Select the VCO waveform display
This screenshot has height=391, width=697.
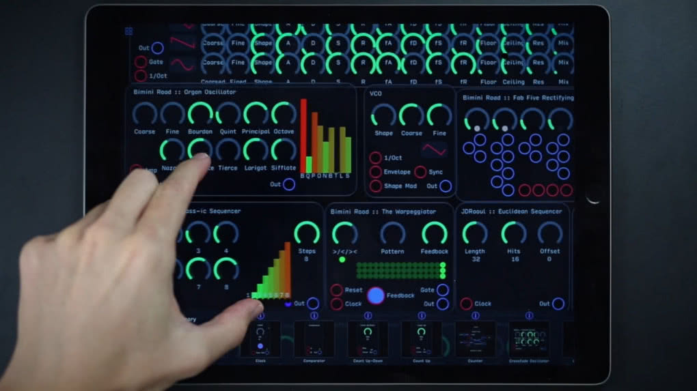coord(435,150)
